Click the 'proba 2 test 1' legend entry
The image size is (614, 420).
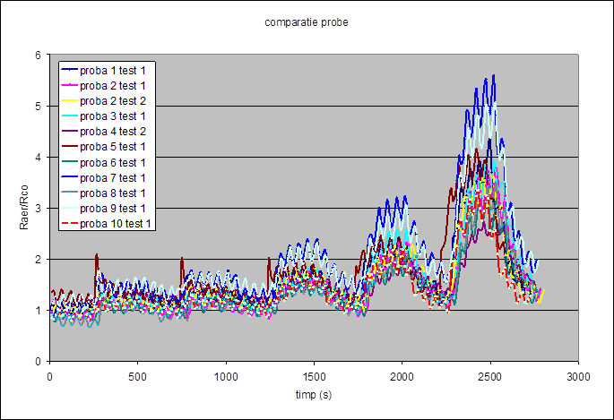[x=104, y=86]
